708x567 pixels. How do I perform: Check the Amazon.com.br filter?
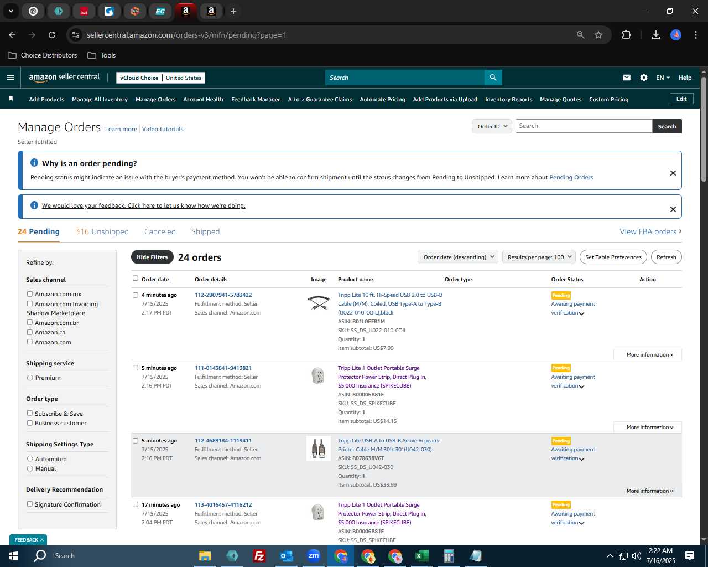click(x=30, y=322)
